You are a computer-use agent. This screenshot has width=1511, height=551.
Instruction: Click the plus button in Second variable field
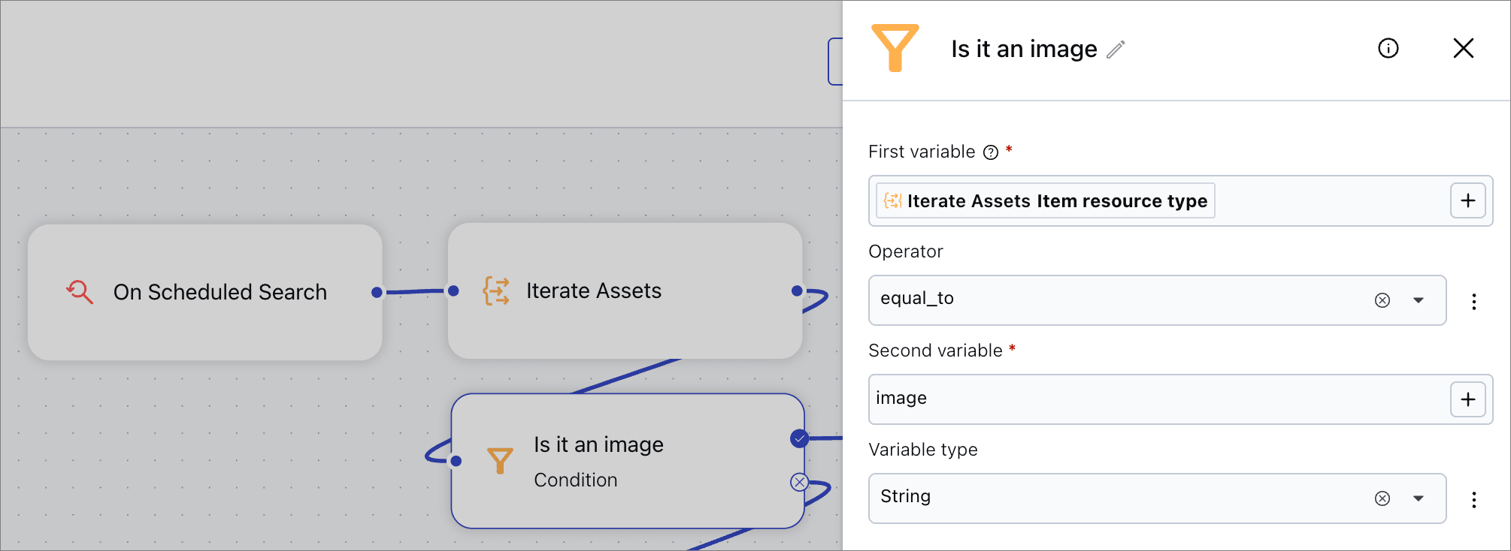point(1467,399)
